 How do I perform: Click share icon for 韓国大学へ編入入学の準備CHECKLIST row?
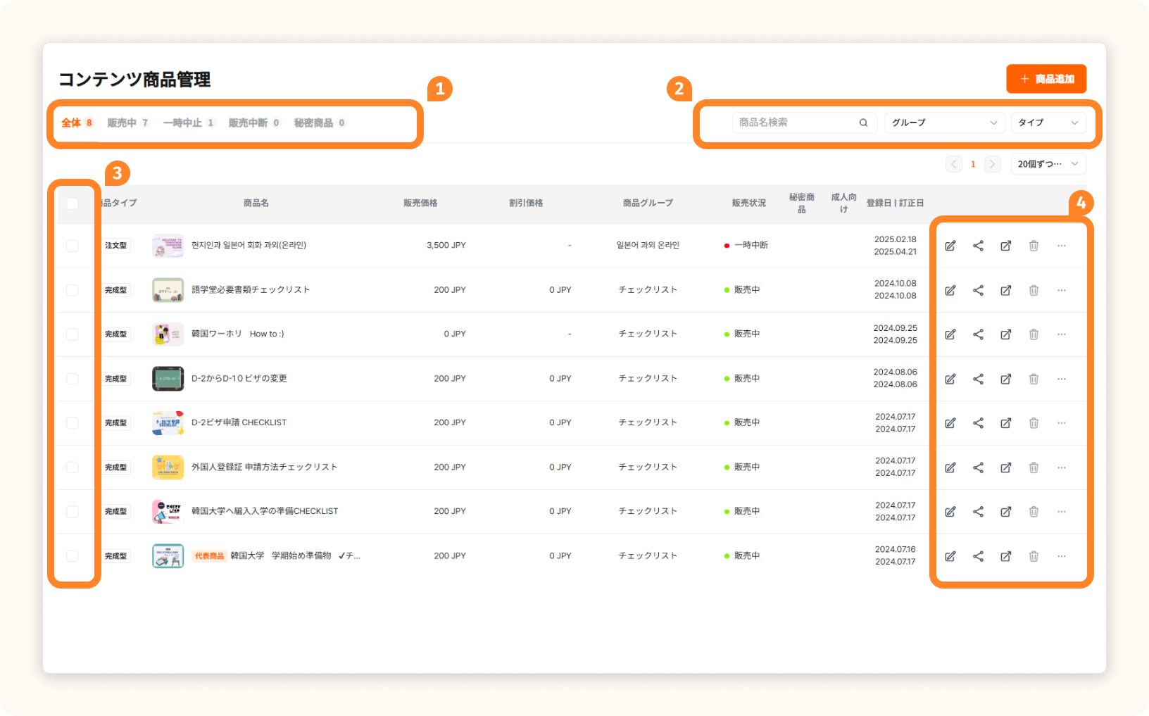click(978, 512)
